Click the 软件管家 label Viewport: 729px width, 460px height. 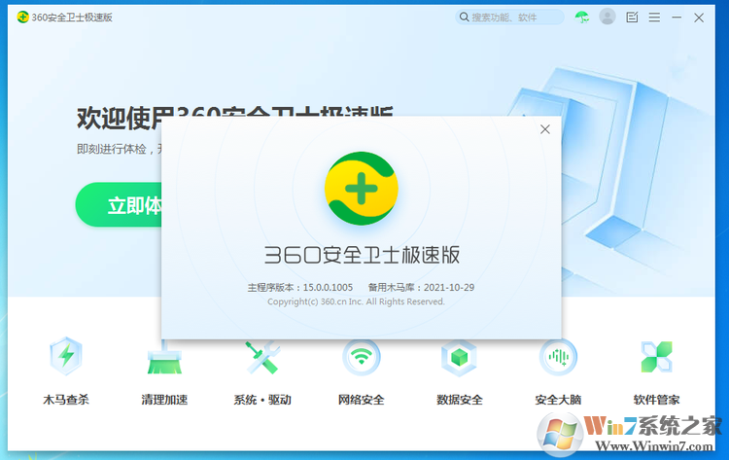tap(656, 400)
